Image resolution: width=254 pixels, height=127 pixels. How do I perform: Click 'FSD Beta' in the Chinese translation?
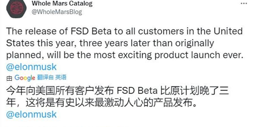click(x=137, y=91)
